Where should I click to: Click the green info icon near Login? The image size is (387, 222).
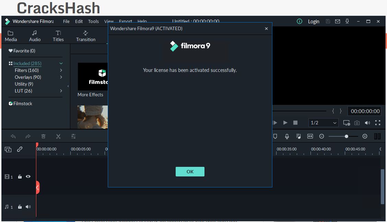click(300, 22)
